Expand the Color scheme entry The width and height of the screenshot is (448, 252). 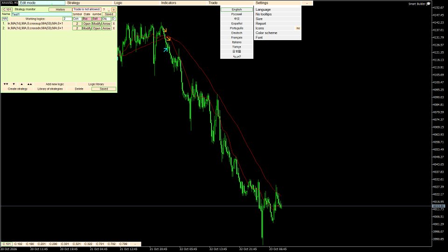(x=277, y=33)
